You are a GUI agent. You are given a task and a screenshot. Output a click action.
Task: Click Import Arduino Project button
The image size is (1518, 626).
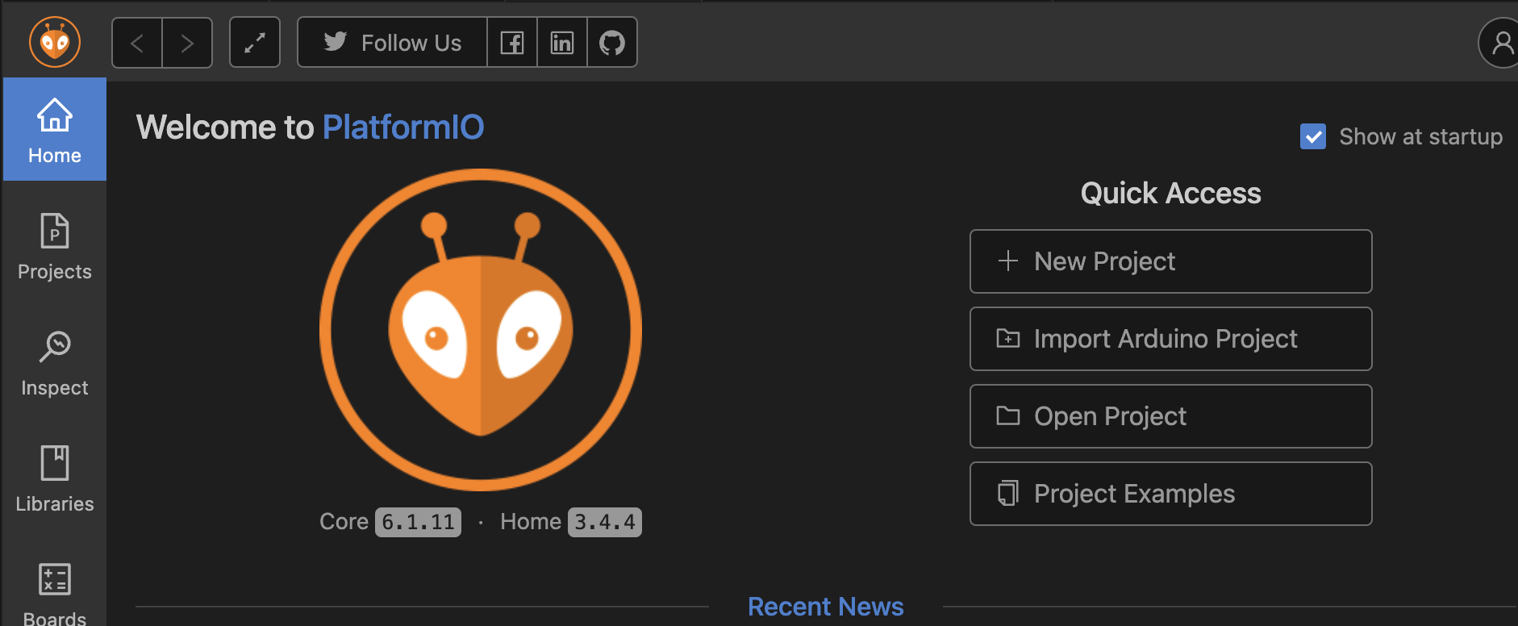1170,339
